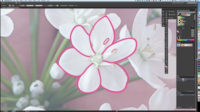Click the align-to icon in control bar
Screen dimensions: 200x112
click(x=76, y=6)
